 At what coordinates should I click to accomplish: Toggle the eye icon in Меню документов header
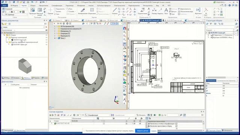(x=46, y=30)
